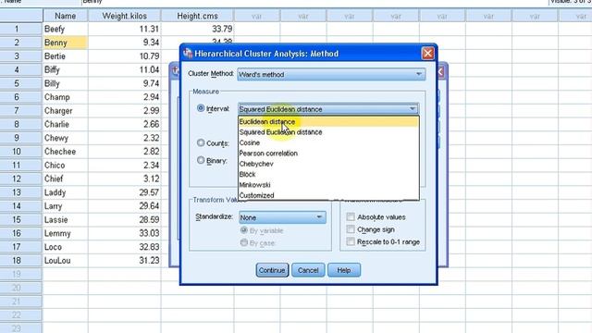Choose the By variable radio option

tap(244, 230)
